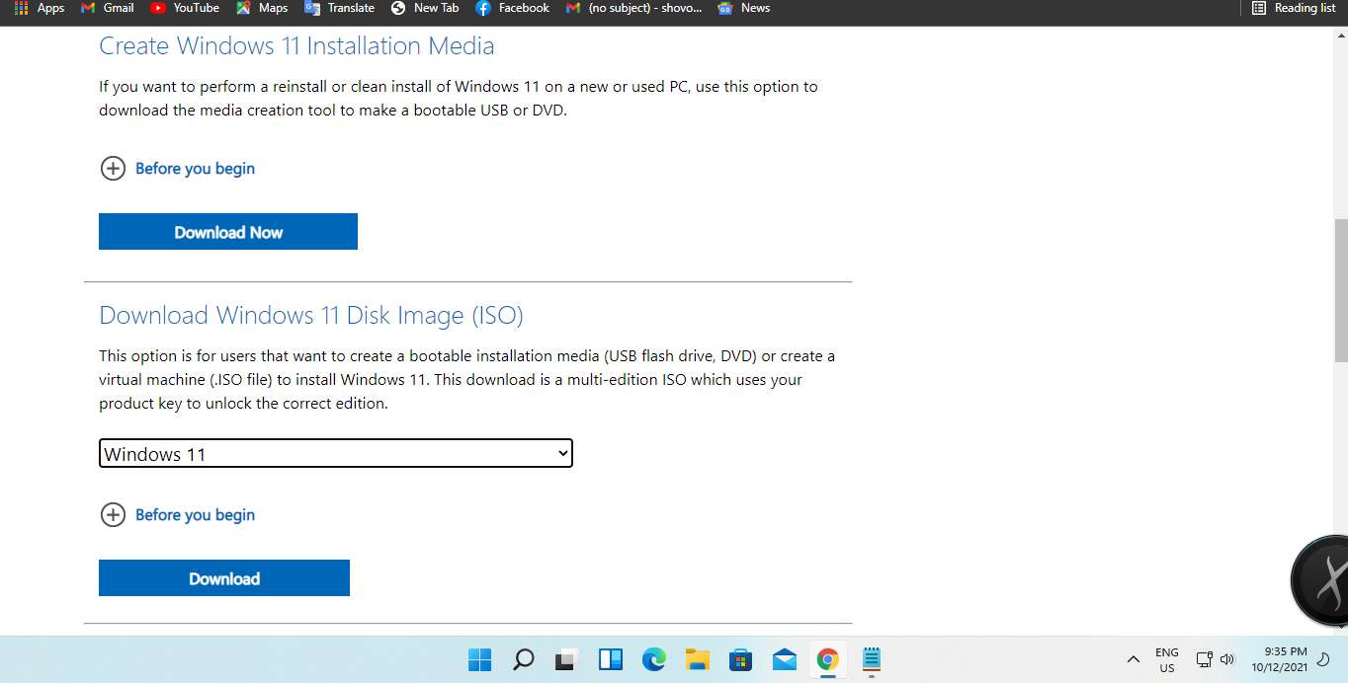1348x683 pixels.
Task: Click the Download Windows 11 Disk Image heading
Action: [311, 316]
